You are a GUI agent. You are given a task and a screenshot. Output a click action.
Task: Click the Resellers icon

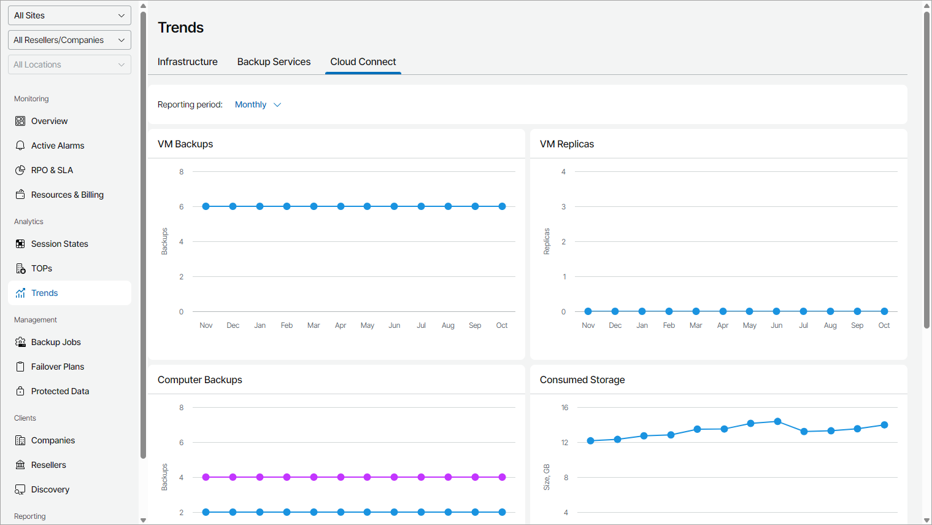coord(20,465)
